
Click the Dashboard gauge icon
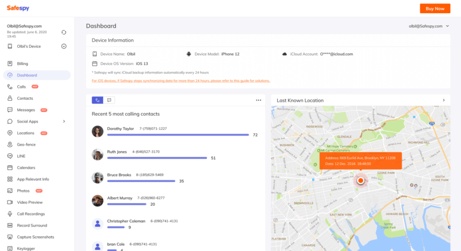tap(10, 75)
